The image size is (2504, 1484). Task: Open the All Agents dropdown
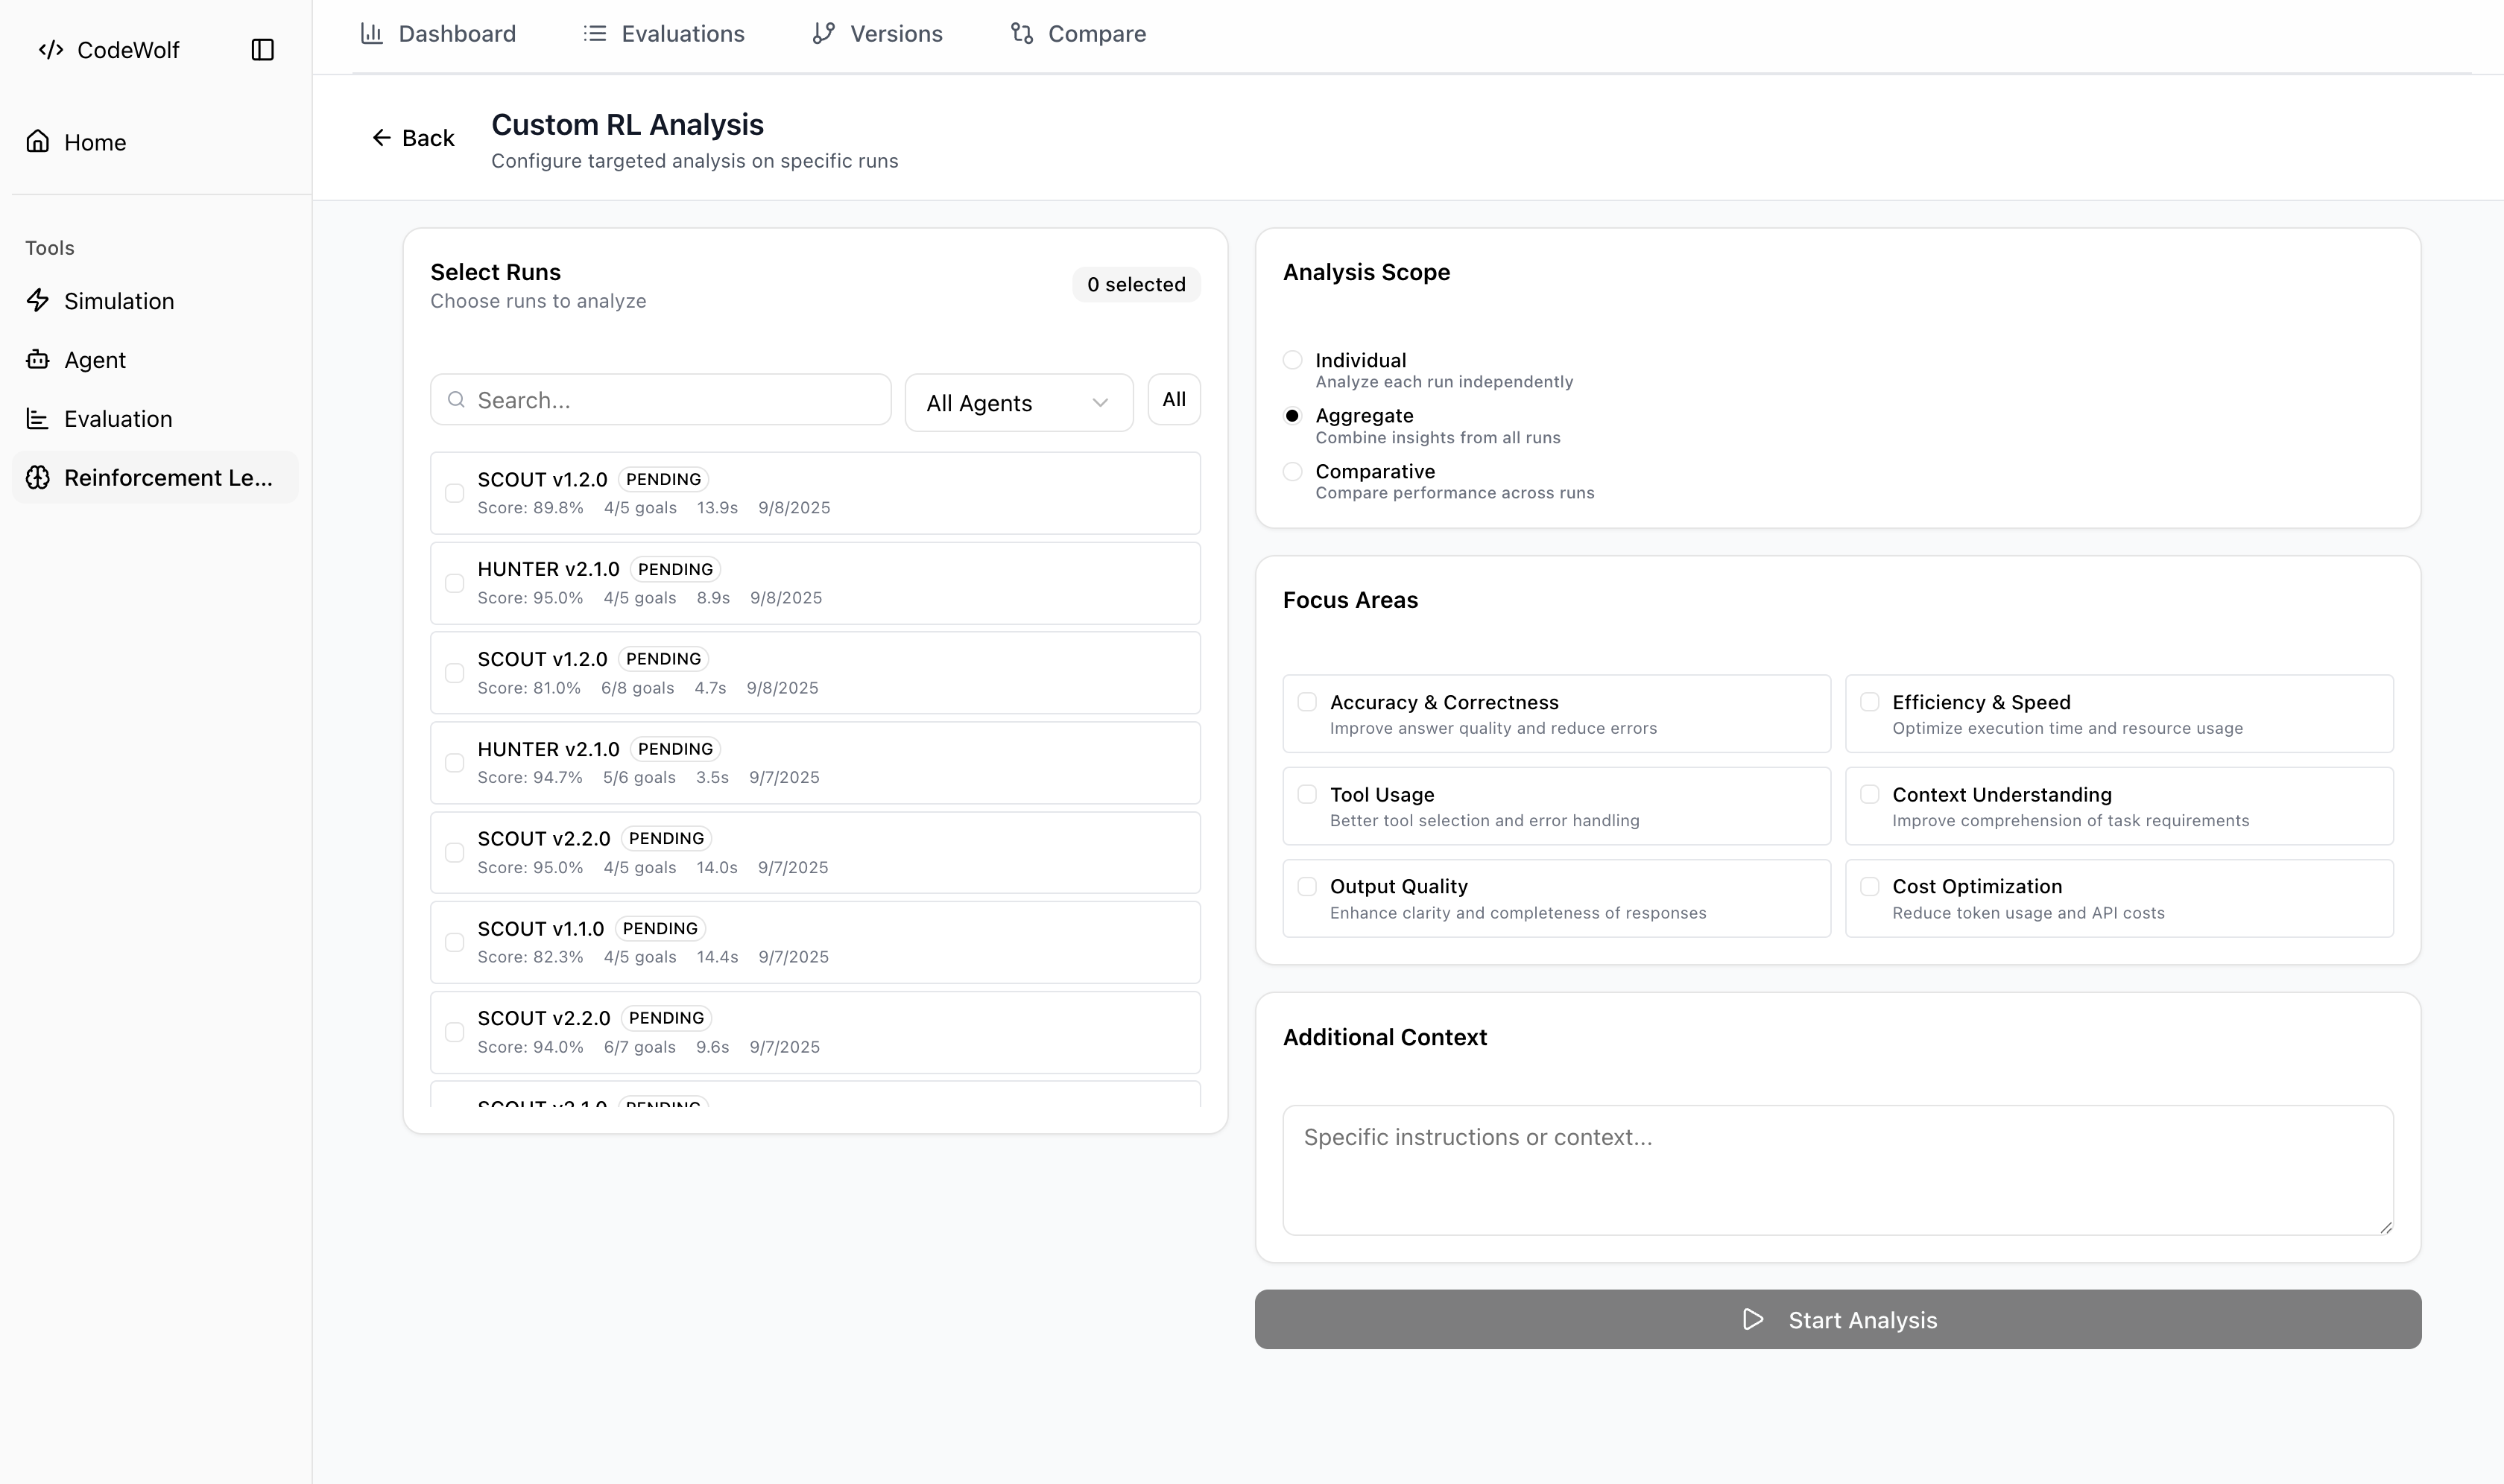(1017, 402)
